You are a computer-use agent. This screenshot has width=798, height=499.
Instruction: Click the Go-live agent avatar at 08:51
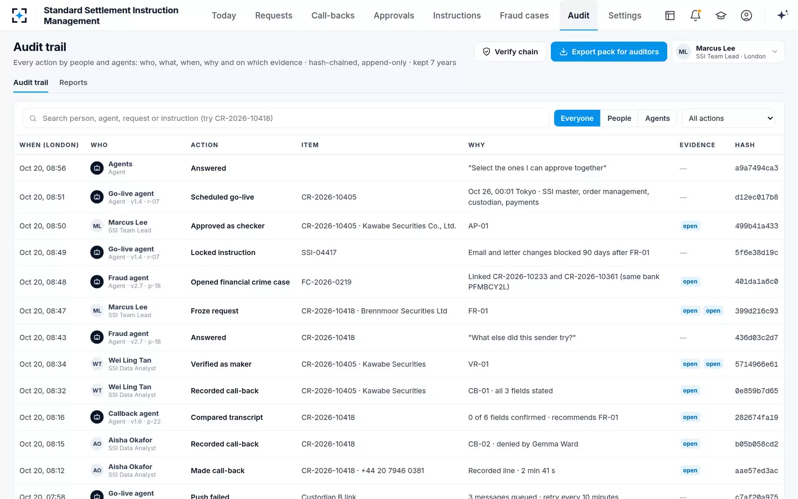tap(97, 197)
